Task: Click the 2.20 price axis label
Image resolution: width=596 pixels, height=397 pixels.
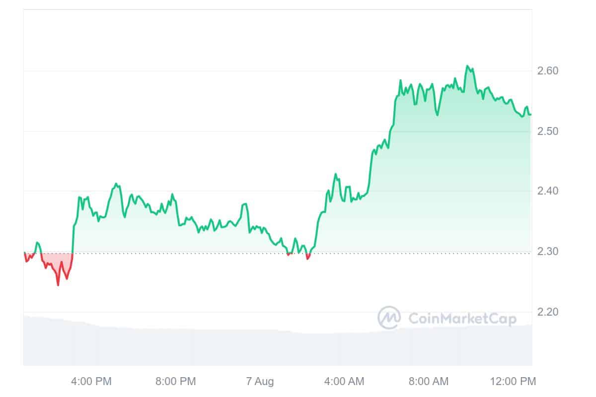Action: pos(548,312)
